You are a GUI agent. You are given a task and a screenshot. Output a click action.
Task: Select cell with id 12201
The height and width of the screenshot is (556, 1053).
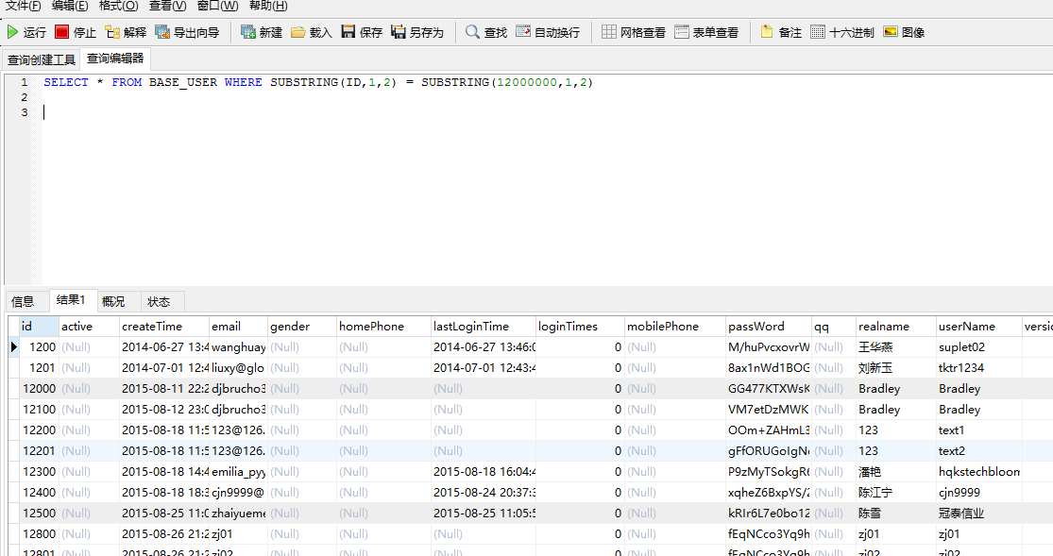[x=39, y=451]
